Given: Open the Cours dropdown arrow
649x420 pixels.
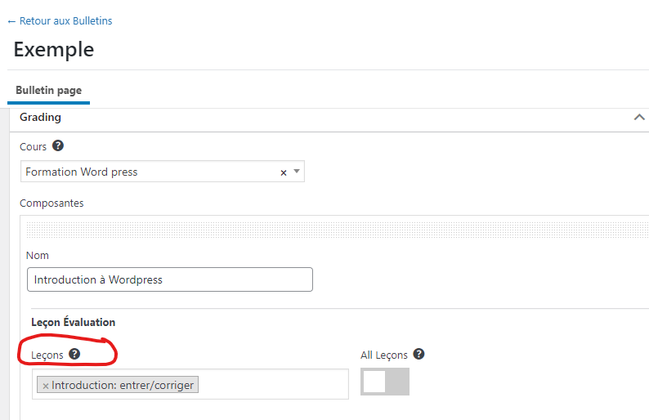Looking at the screenshot, I should click(x=296, y=172).
